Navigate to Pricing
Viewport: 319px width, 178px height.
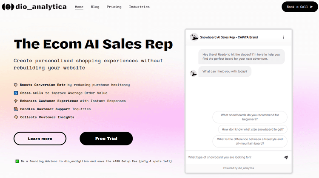pos(114,7)
